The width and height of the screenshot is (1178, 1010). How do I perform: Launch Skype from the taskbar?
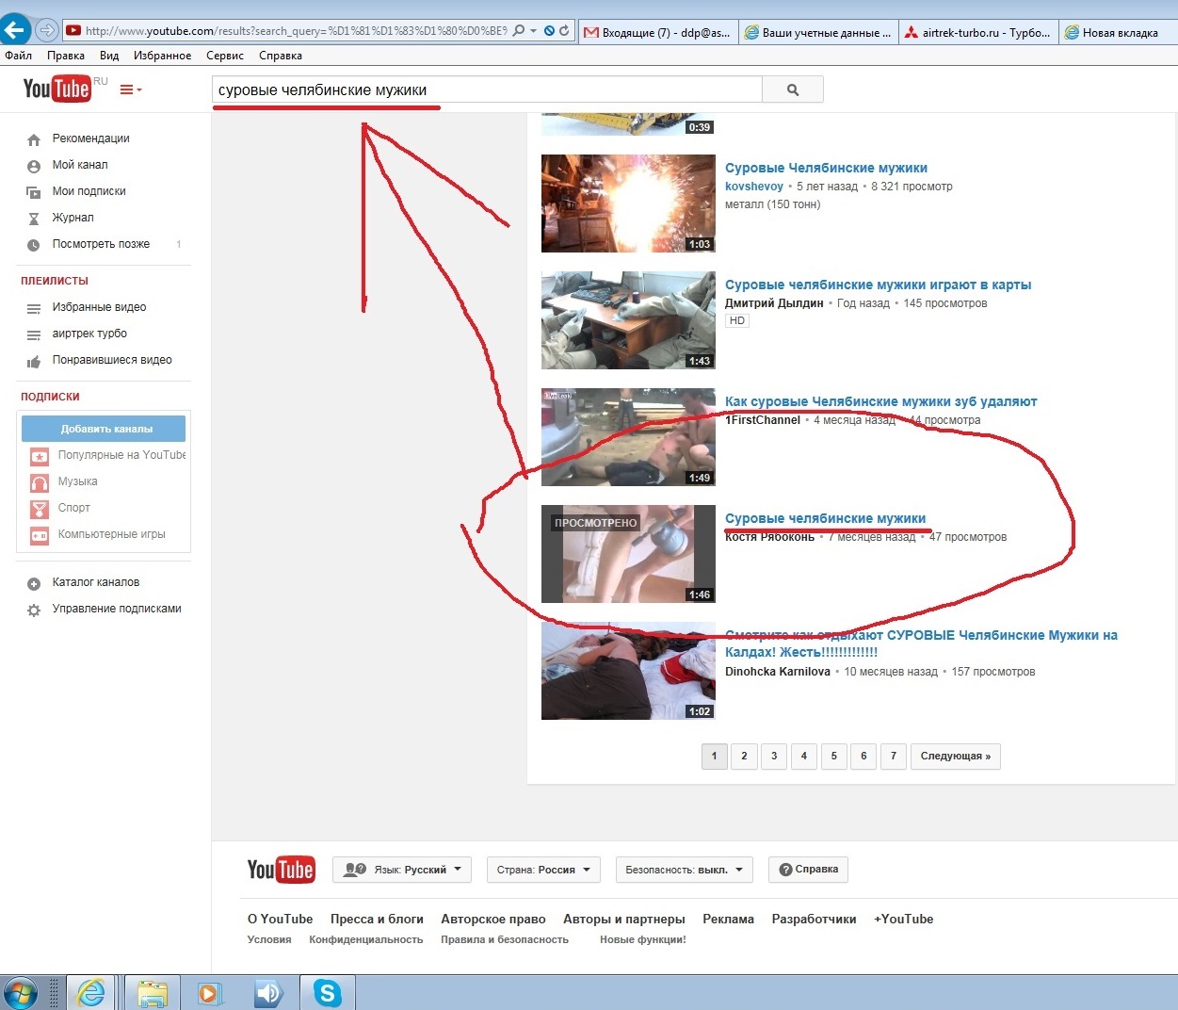click(328, 992)
